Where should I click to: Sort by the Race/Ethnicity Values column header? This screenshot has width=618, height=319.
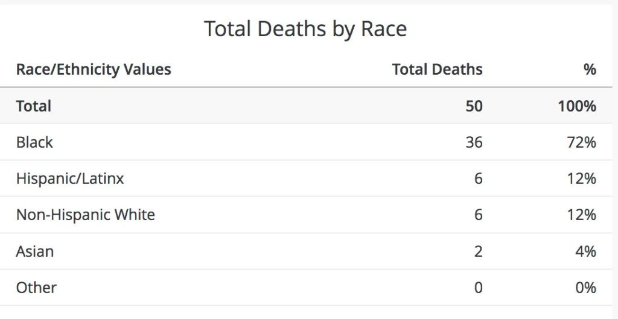pos(94,69)
